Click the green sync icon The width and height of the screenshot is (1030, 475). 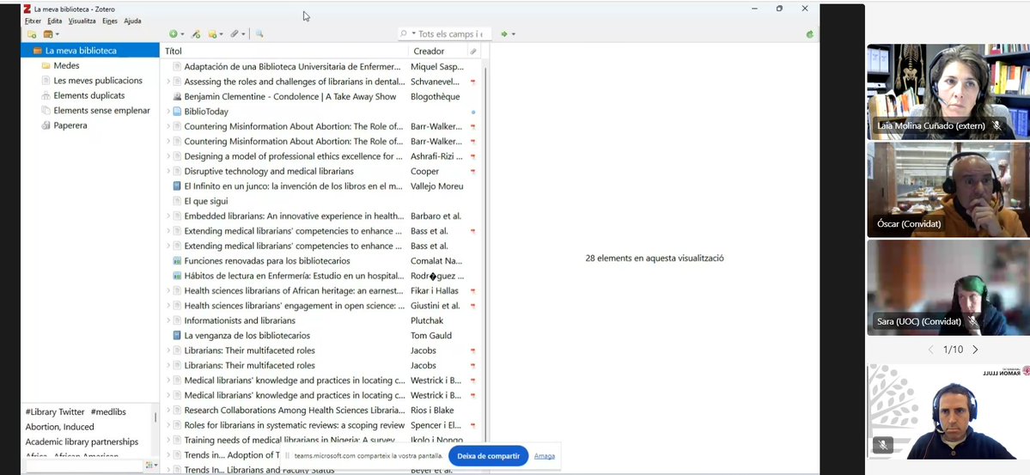810,34
